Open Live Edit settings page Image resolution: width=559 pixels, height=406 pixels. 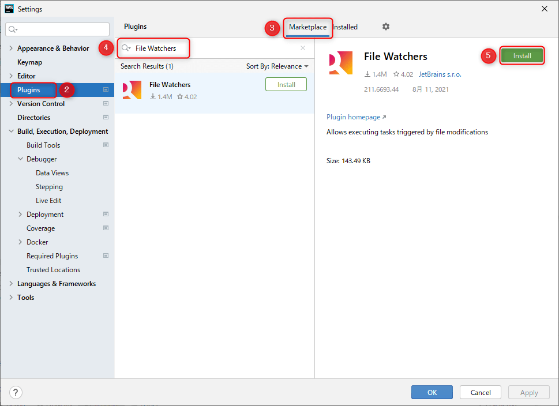48,201
